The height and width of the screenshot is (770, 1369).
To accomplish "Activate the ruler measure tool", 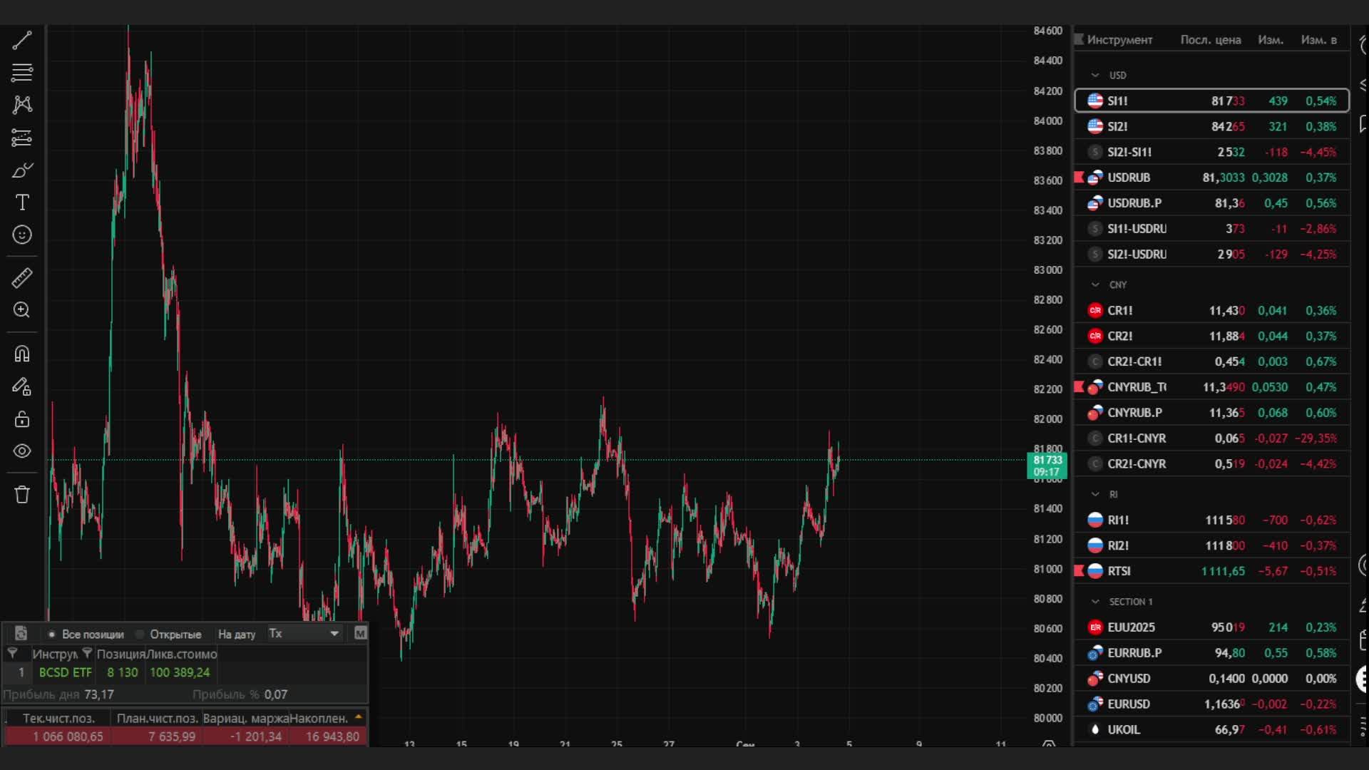I will [22, 278].
